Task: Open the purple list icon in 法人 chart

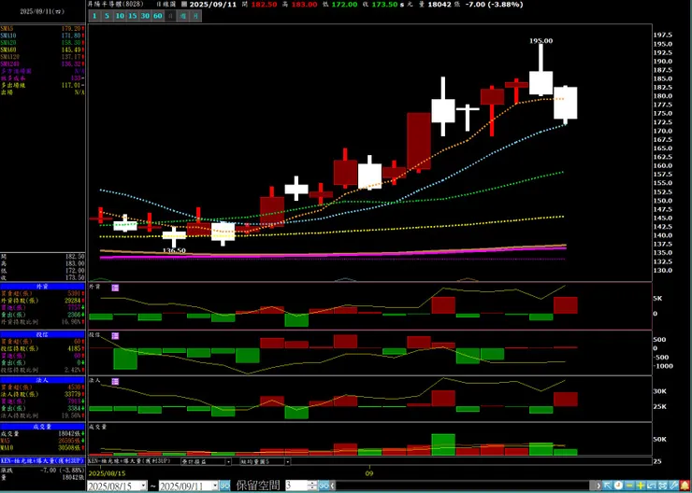Action: coord(115,381)
